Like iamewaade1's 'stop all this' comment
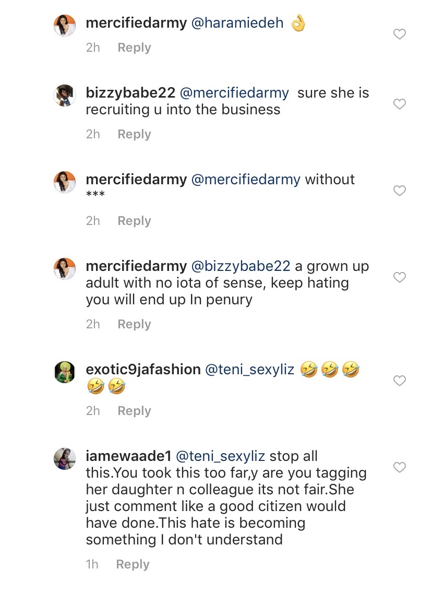This screenshot has height=593, width=432. pos(400,467)
